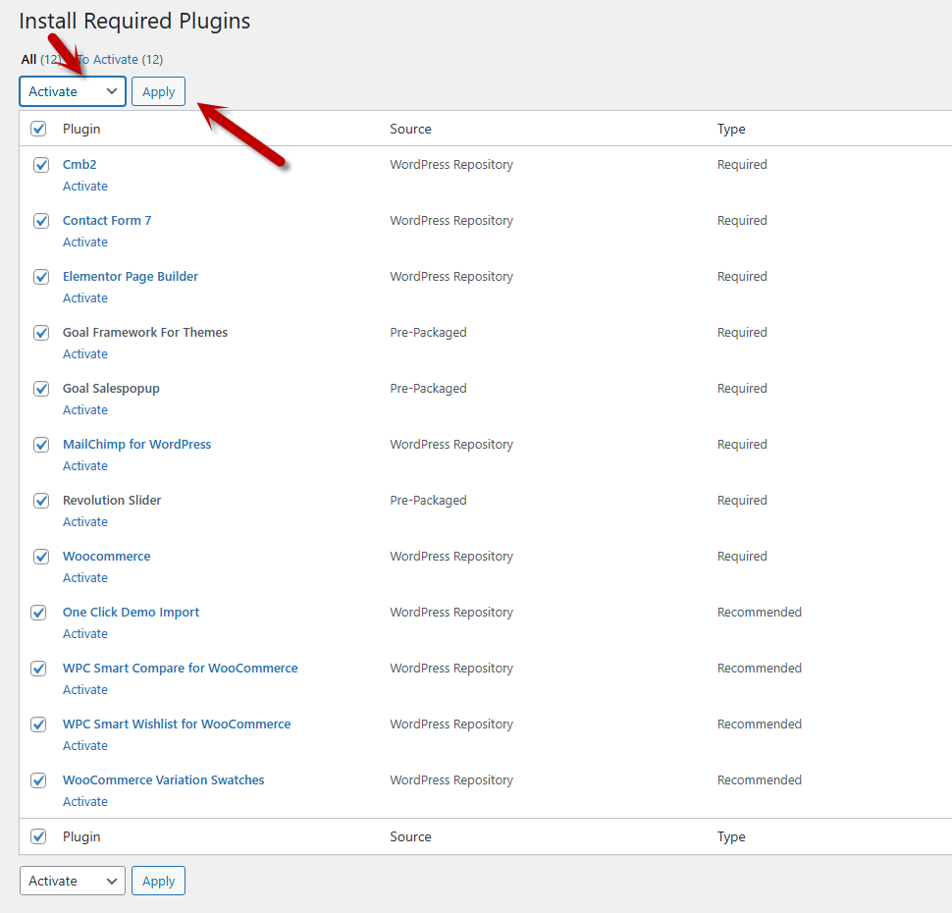Click Activate under One Click Demo Import

85,634
